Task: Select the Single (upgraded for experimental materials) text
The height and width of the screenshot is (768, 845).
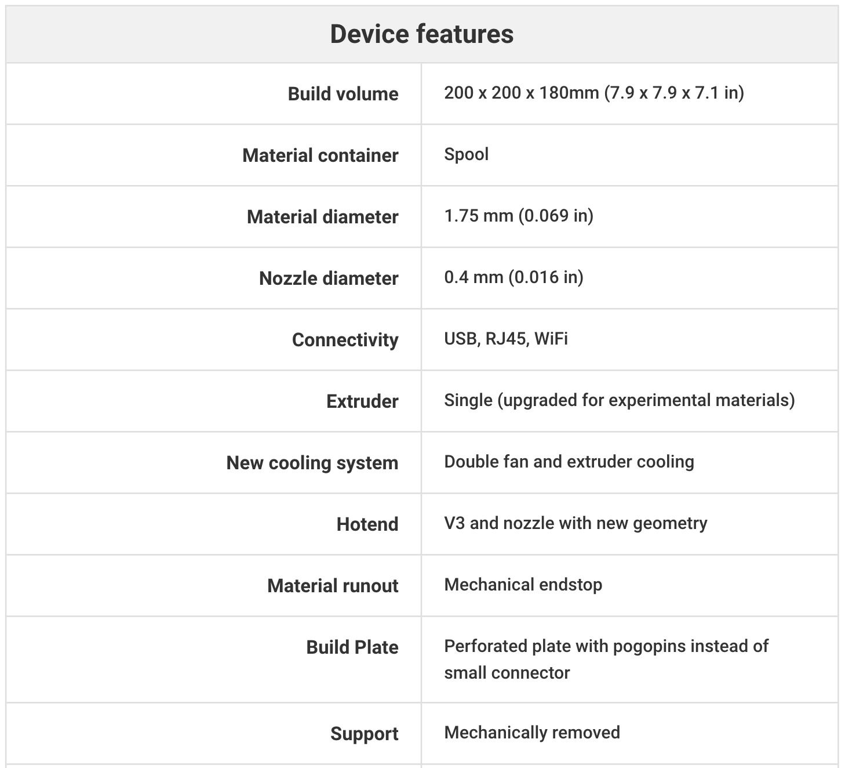Action: (x=619, y=400)
